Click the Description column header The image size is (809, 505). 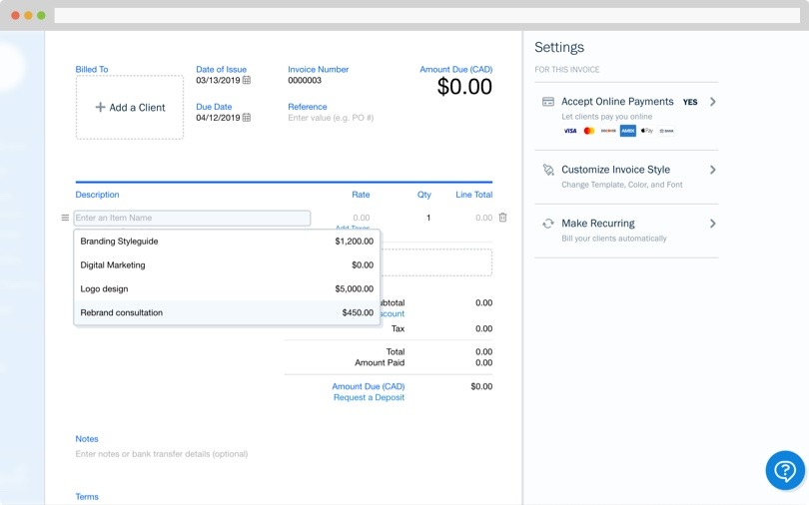[x=97, y=195]
